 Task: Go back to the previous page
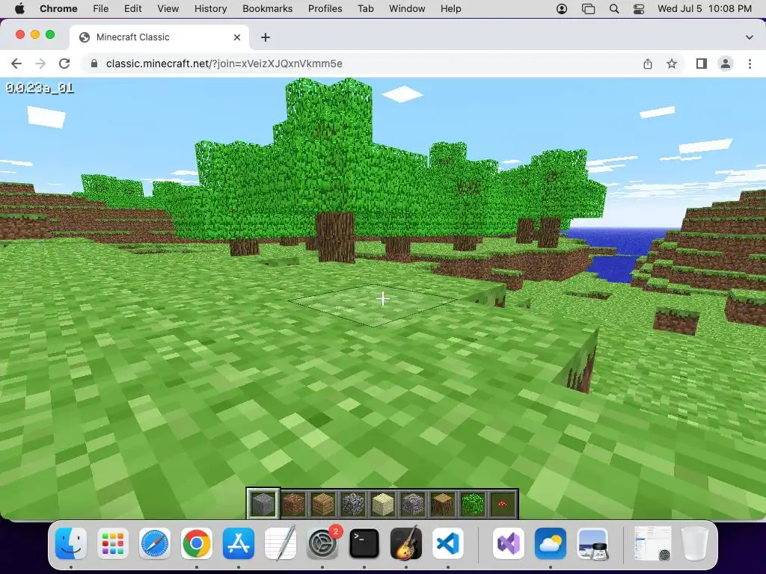[x=16, y=64]
